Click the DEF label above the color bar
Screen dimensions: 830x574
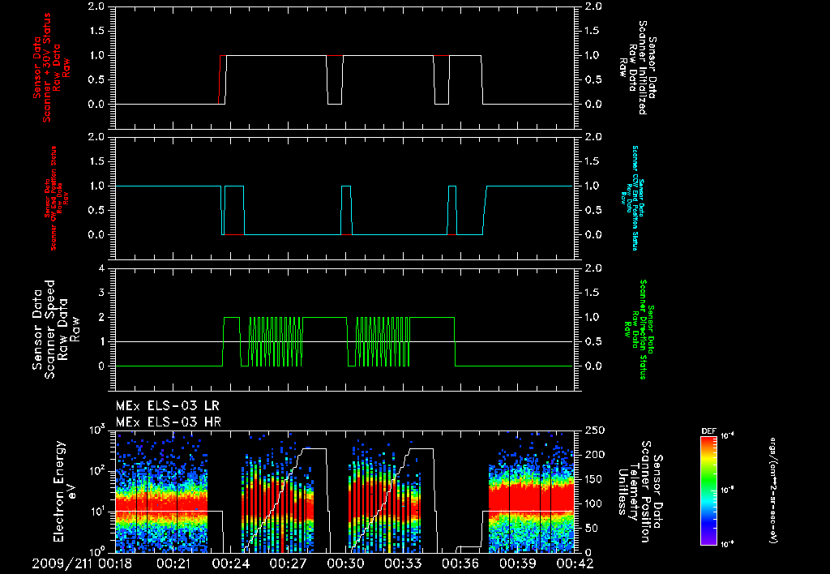tap(708, 431)
